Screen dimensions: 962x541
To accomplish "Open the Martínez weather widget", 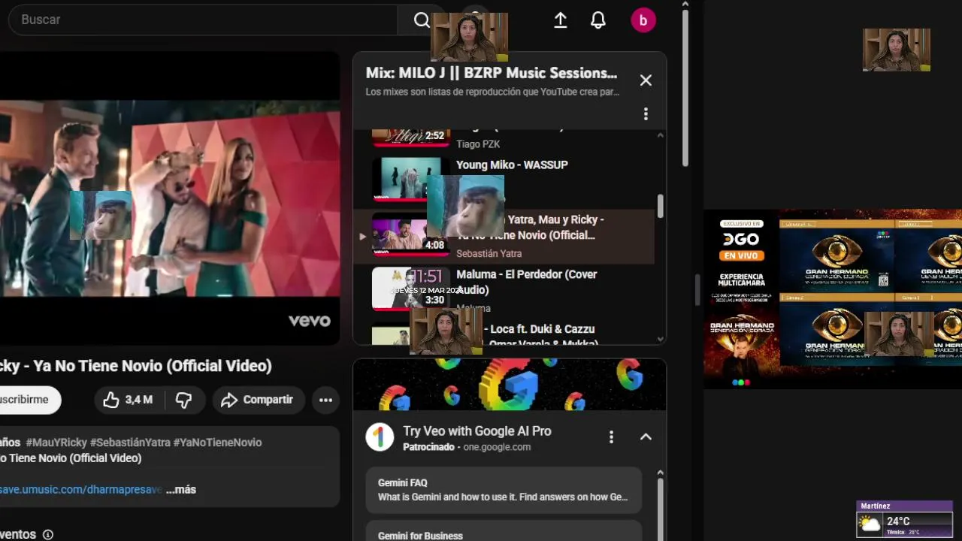I will click(905, 519).
